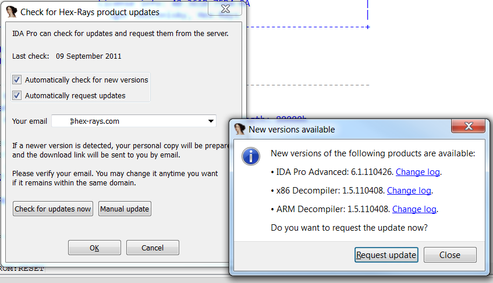This screenshot has width=493, height=283.
Task: Close the Check for Hex-Rays updates window
Action: point(225,9)
